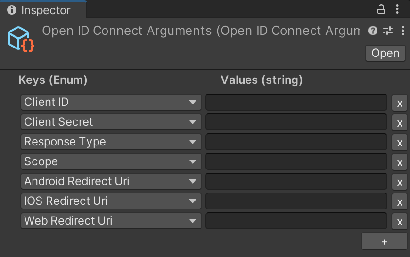Remove the Client ID entry with x
Screen dimensions: 410x257
pyautogui.click(x=399, y=103)
